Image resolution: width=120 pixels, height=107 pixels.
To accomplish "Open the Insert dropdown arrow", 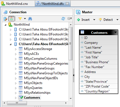I will pos(94,20).
